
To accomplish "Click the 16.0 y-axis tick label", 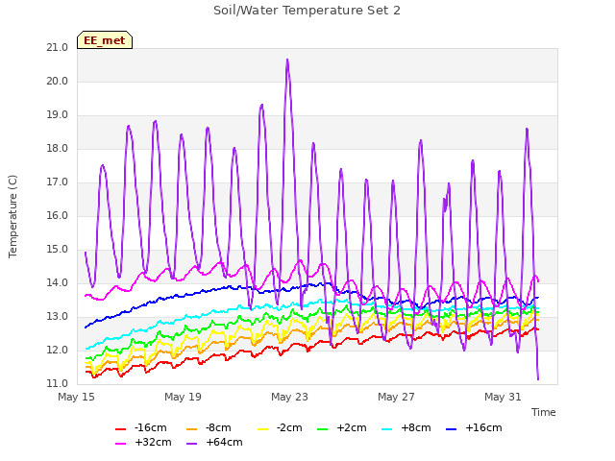I will (58, 216).
